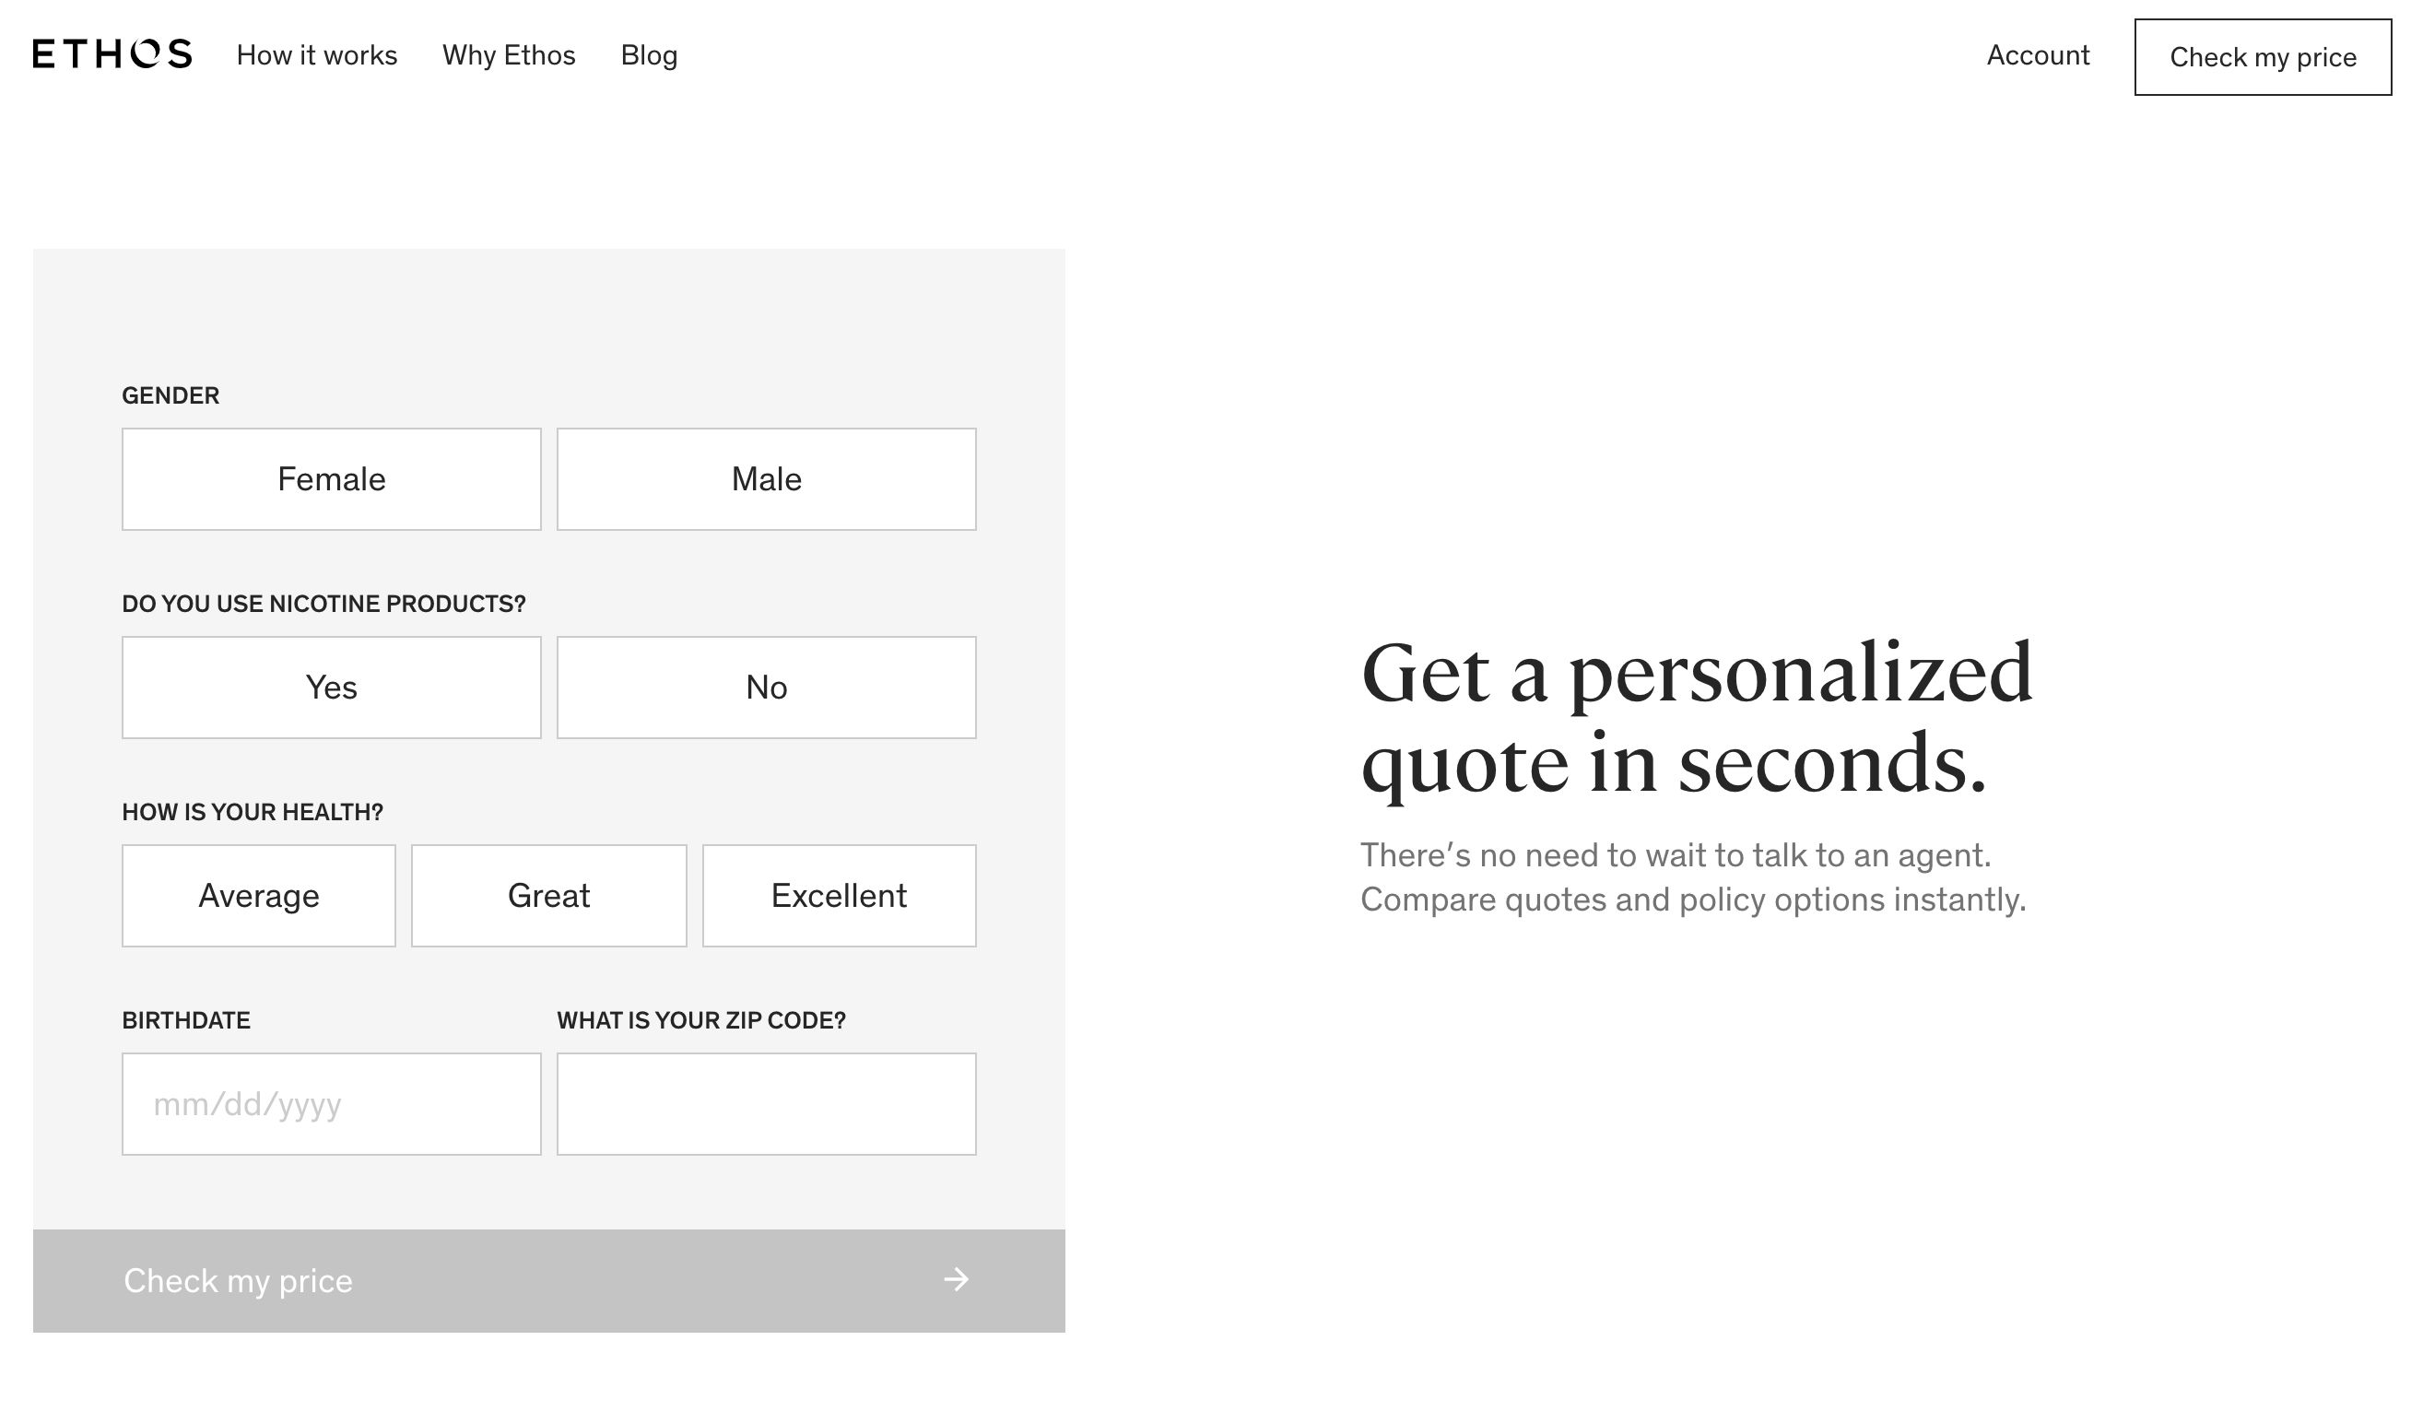Select Male as your gender
The height and width of the screenshot is (1423, 2411).
(x=765, y=478)
